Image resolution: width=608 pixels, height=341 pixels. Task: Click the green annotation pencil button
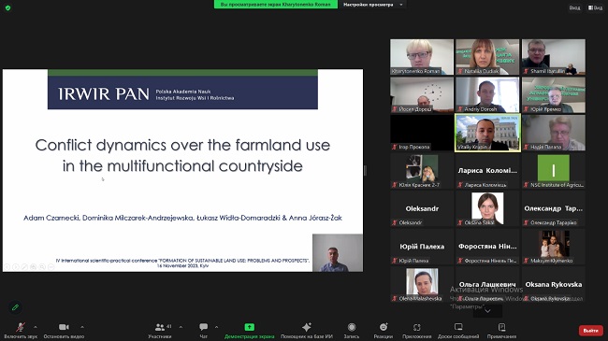[15, 307]
